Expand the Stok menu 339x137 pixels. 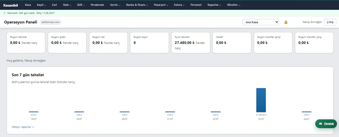(67, 5)
